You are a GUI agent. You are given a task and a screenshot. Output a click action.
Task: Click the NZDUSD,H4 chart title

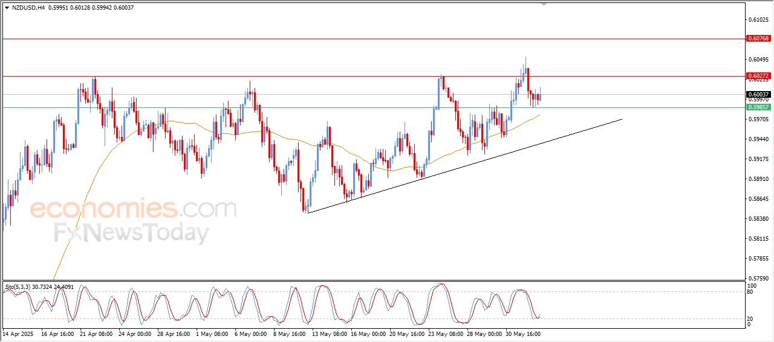(x=28, y=7)
